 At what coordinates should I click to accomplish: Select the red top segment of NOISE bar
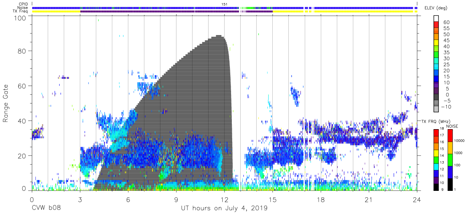[450, 136]
